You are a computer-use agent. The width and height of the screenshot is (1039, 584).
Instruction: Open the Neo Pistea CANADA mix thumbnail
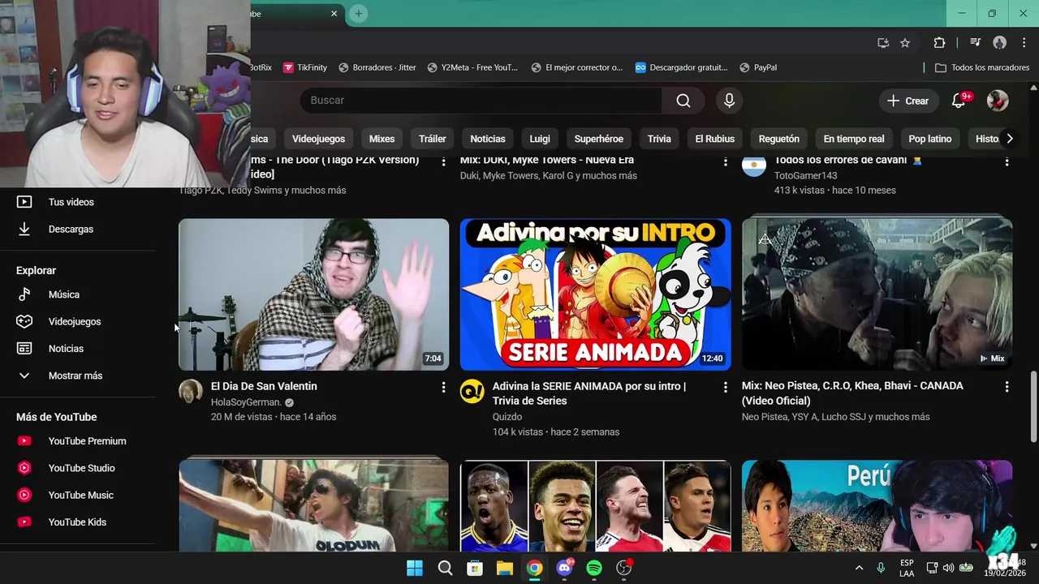(x=877, y=294)
